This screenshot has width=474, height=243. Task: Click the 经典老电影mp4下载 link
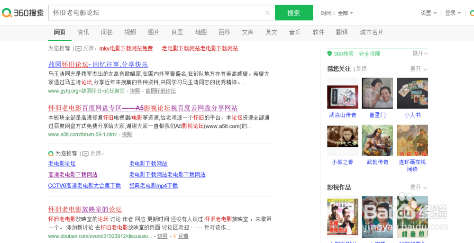point(154,186)
